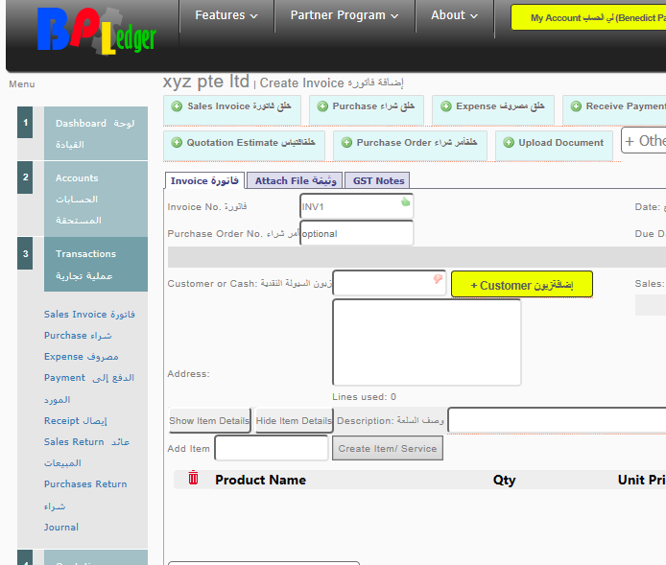Click the plus icon on Expense button
This screenshot has height=565, width=666.
click(x=446, y=106)
